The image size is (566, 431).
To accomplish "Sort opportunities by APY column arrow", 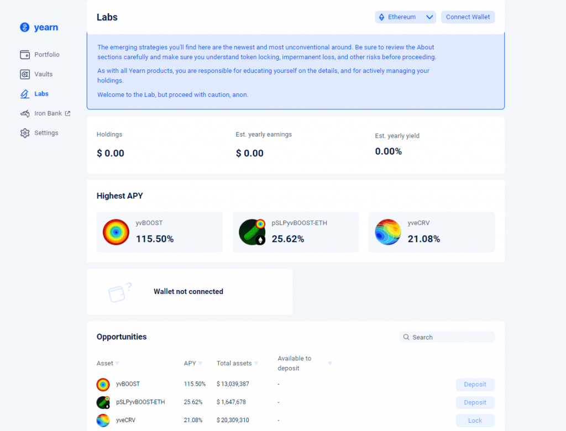I will [x=200, y=364].
